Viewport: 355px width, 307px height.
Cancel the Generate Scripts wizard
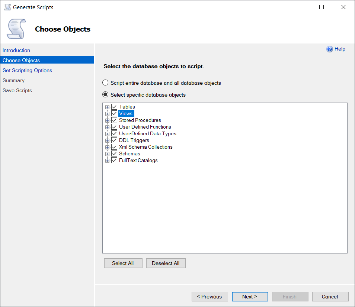[330, 297]
